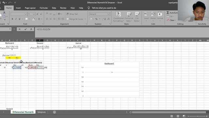Confirm formula entry with checkmark
Screen dimensions: 209x118
25,29
